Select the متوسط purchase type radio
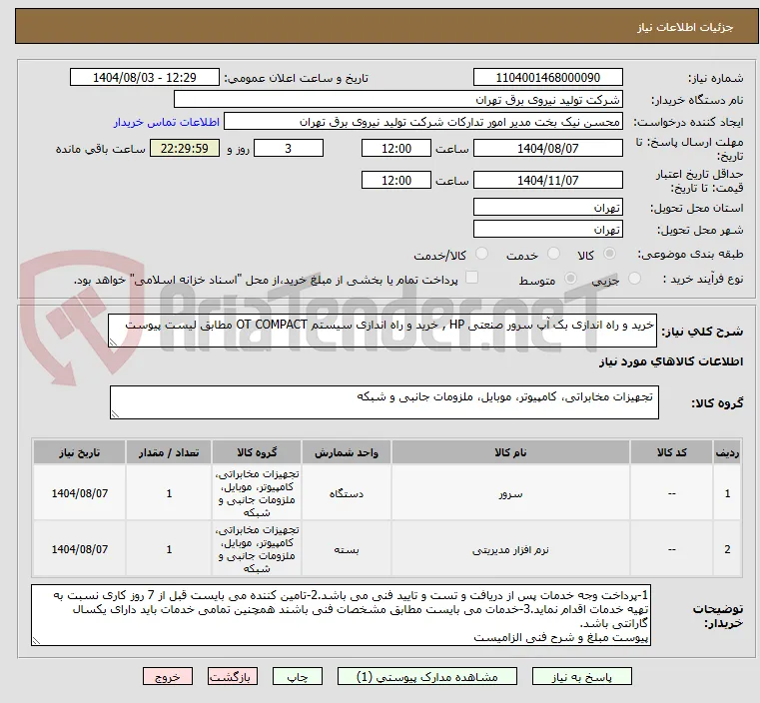The height and width of the screenshot is (703, 760). (571, 278)
